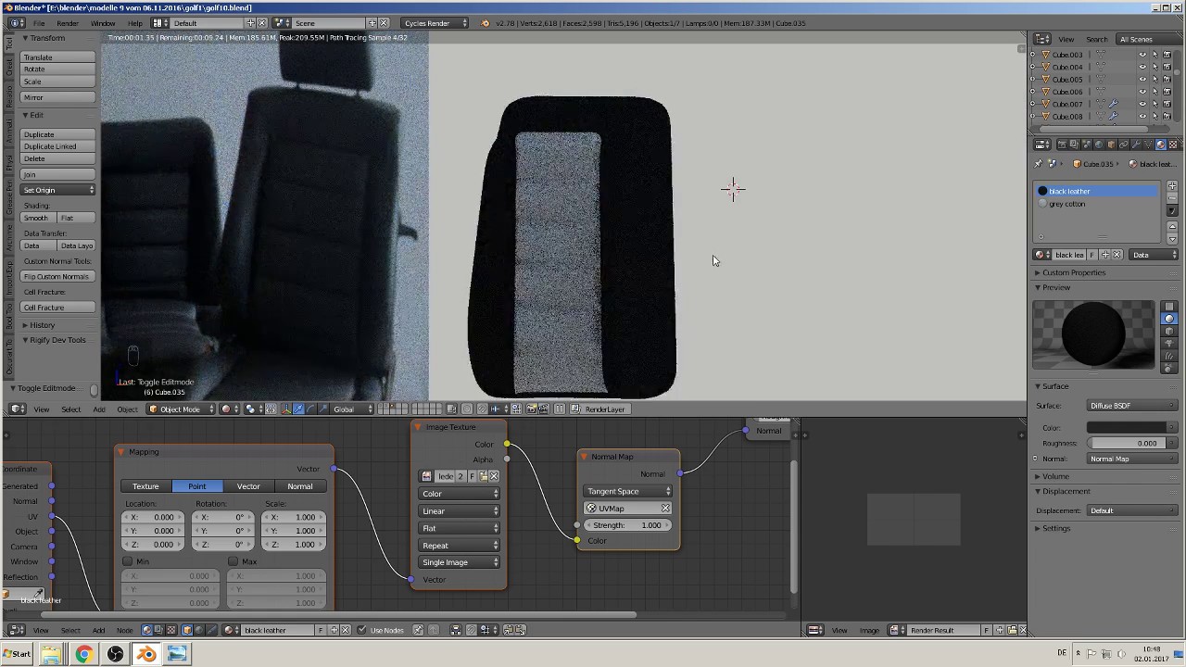Toggle renderability camera of Cube.006
This screenshot has width=1186, height=667.
pos(1167,92)
